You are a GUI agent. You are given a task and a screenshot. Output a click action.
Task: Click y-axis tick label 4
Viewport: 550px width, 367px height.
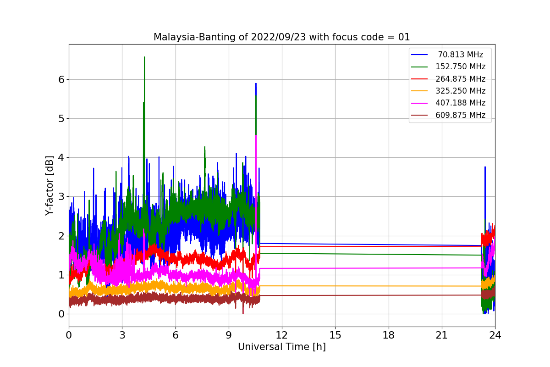coord(61,157)
